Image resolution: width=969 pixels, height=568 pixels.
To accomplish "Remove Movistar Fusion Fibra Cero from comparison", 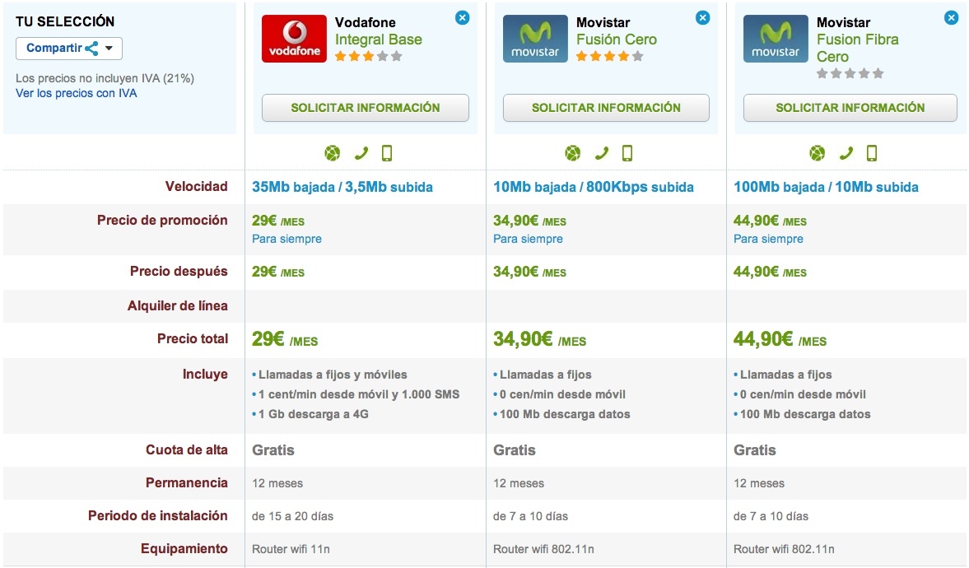I will 951,18.
